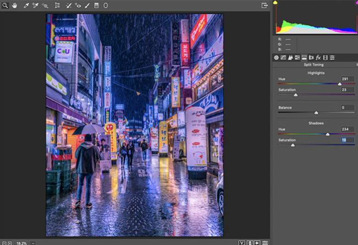Click the Shadows Hue slider handle
Screen dimensions: 358x245
pyautogui.click(x=328, y=134)
